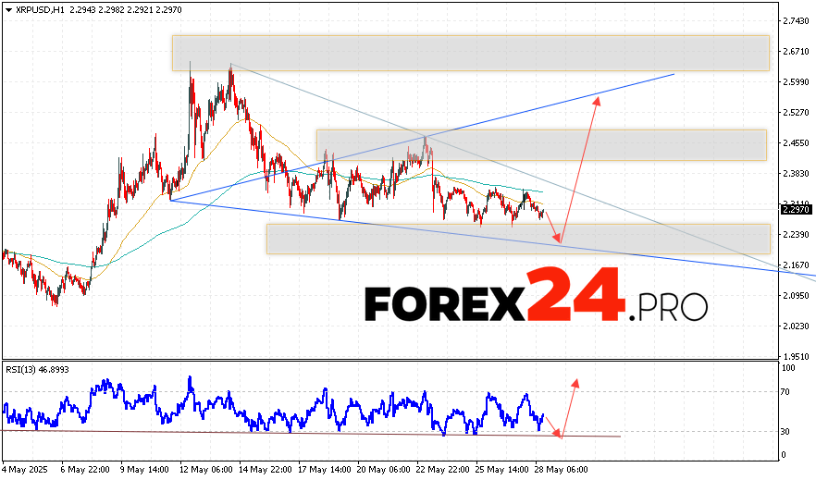Click the short red downward arrow on price chart

(x=551, y=228)
